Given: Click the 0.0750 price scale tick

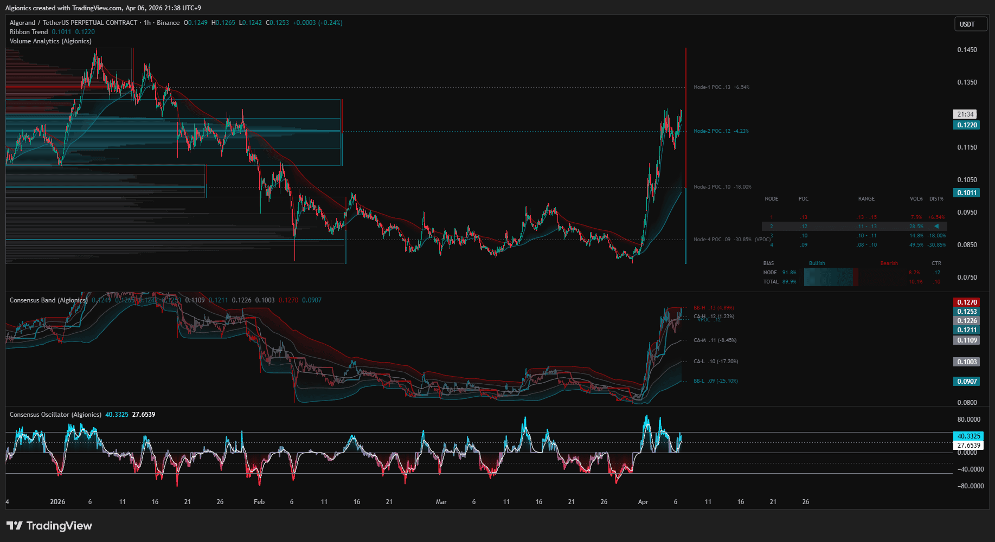Looking at the screenshot, I should 967,278.
